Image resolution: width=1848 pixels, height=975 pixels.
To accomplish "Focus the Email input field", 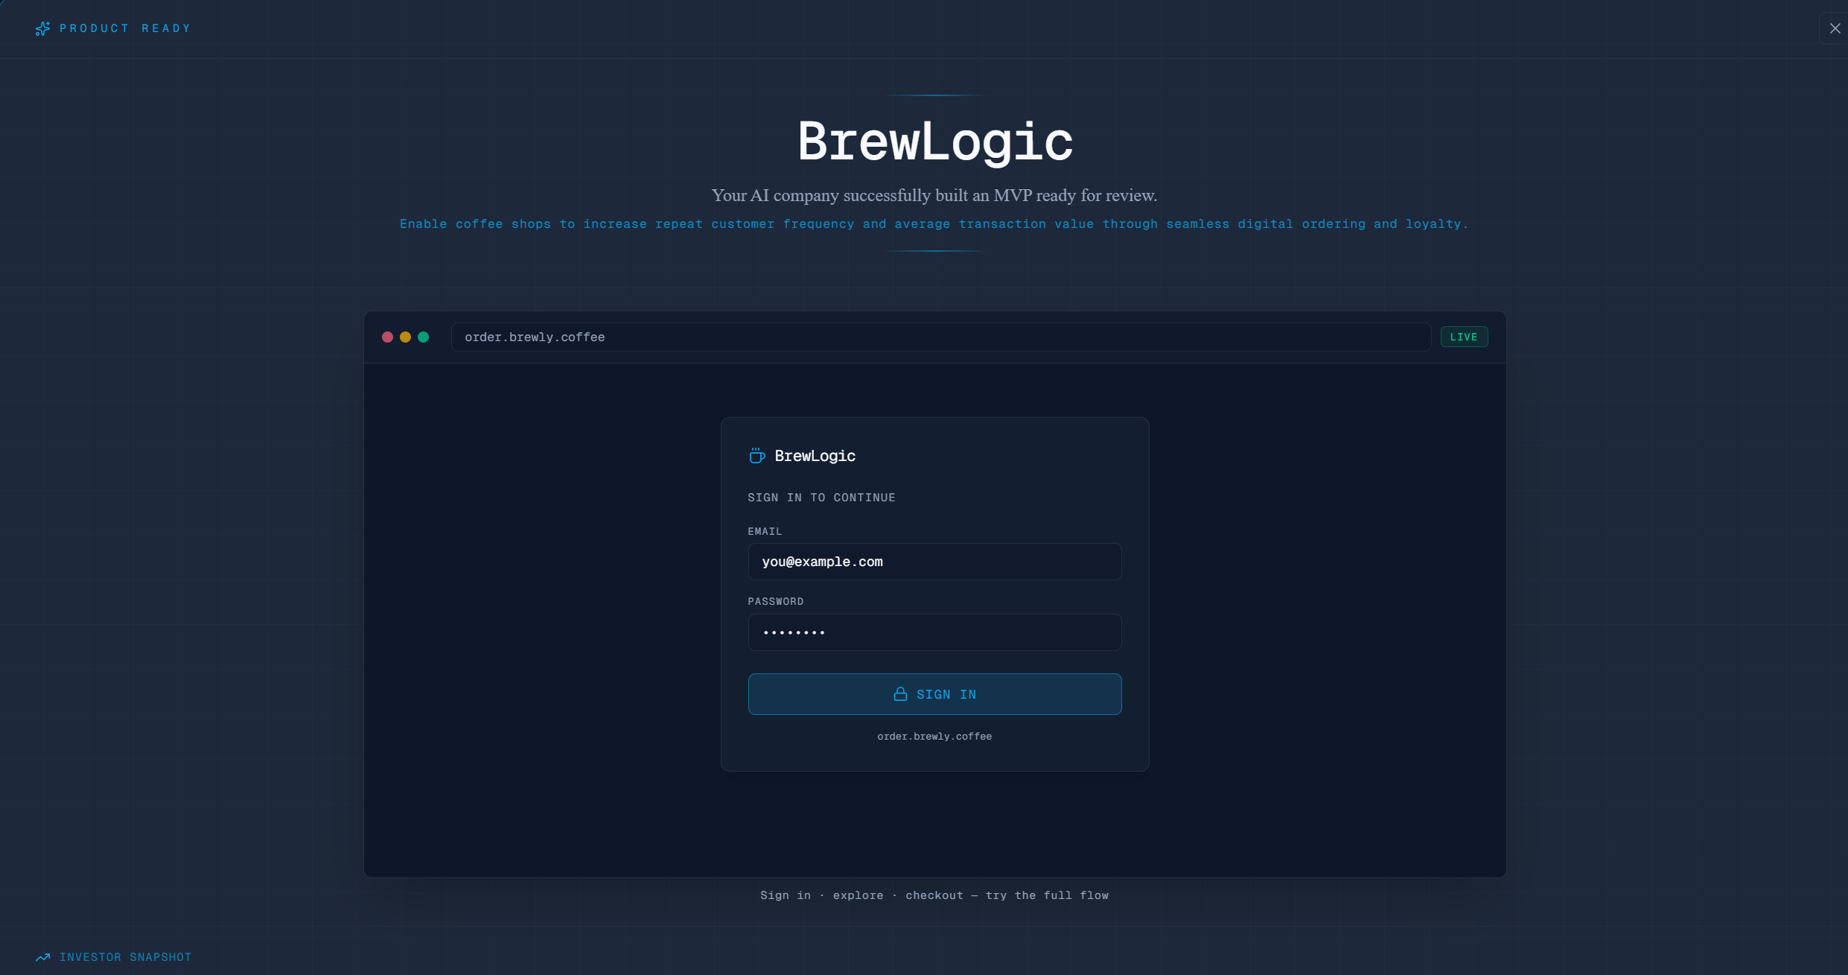I will 934,562.
